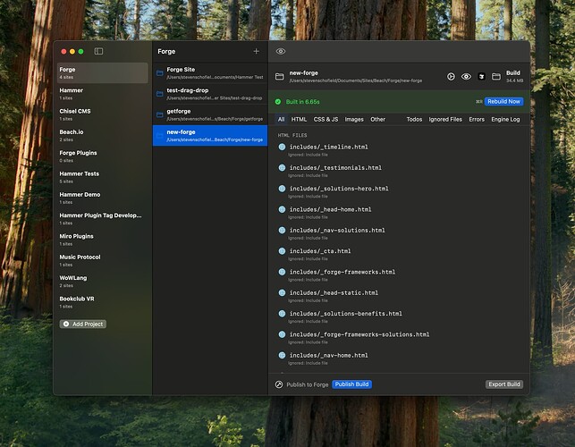Click the Forge Site folder icon

(160, 73)
